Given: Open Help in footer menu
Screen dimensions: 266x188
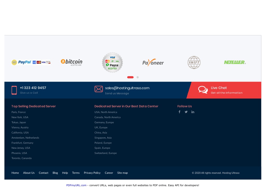Looking at the screenshot, I should (65, 173).
